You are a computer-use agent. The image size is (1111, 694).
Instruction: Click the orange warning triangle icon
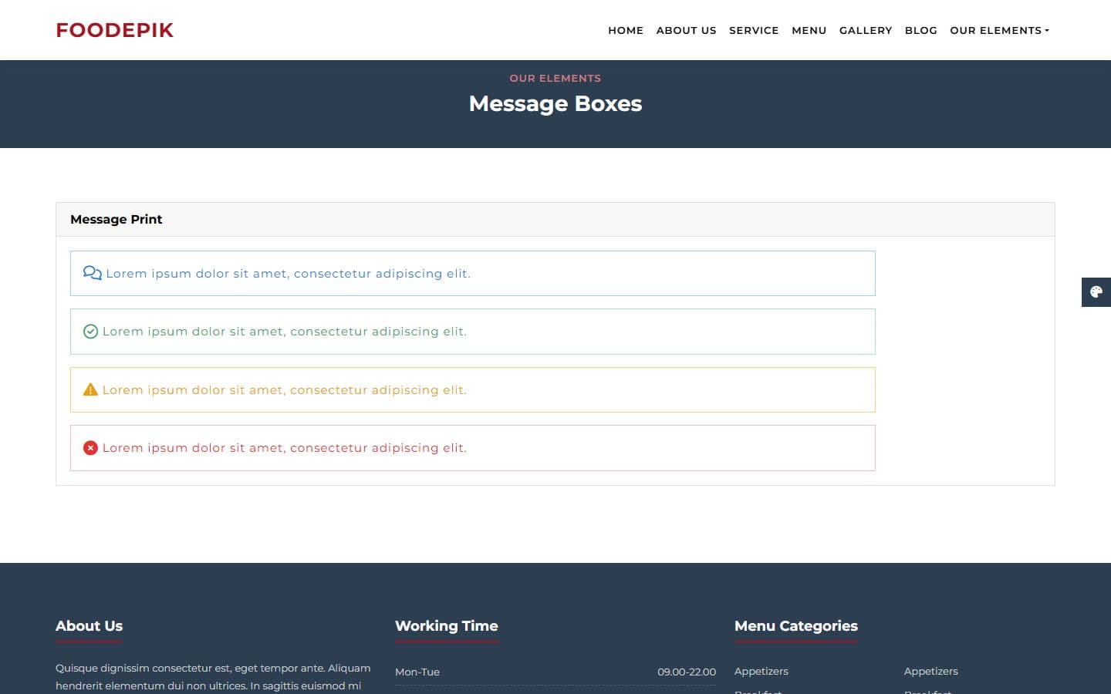(90, 389)
